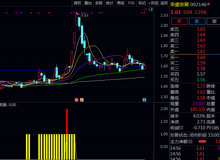Click current price 1.61 in header
Screen dimensions: 220x160
pyautogui.click(x=176, y=12)
